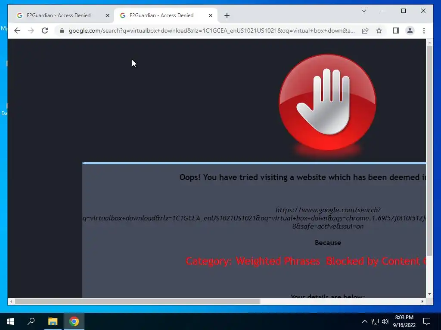The image size is (441, 330).
Task: Click the vertical scrollbar down arrow
Action: pos(429,294)
